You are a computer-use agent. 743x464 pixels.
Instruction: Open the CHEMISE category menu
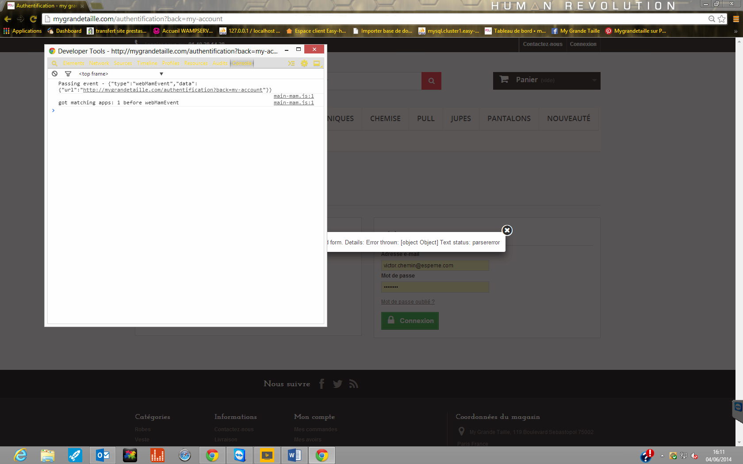(385, 119)
